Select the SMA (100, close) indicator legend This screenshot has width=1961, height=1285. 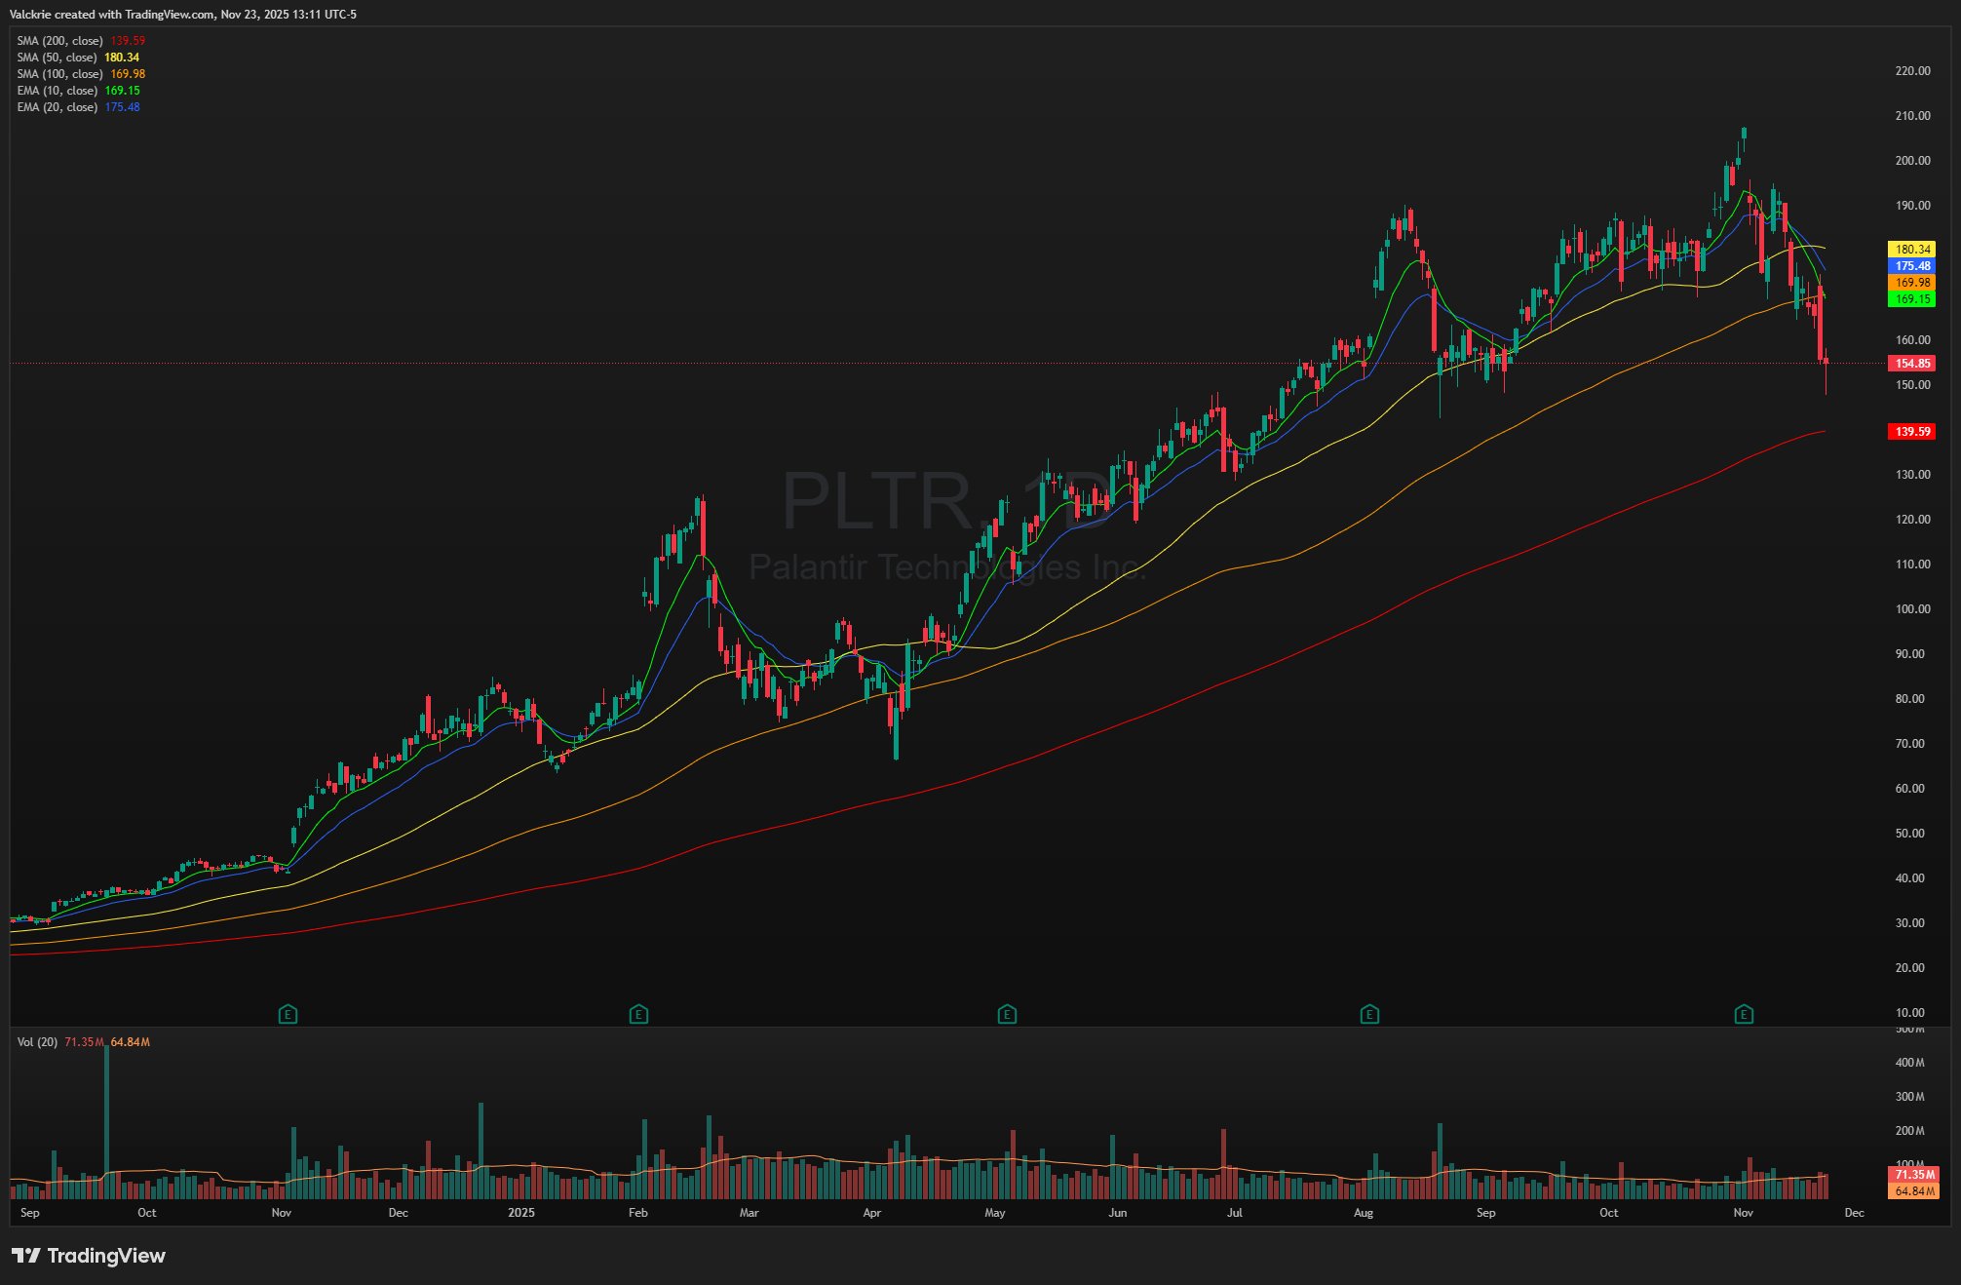pos(59,74)
